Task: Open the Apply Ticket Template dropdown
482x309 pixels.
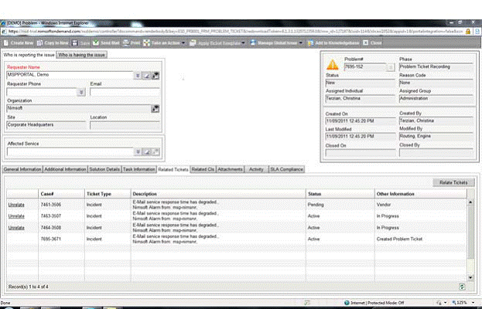Action: (x=243, y=43)
